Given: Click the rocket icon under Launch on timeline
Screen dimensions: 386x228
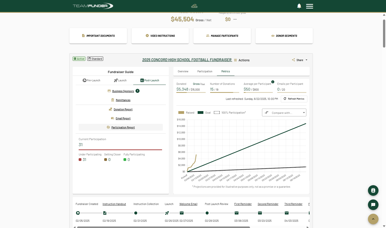Looking at the screenshot, I should (167, 213).
